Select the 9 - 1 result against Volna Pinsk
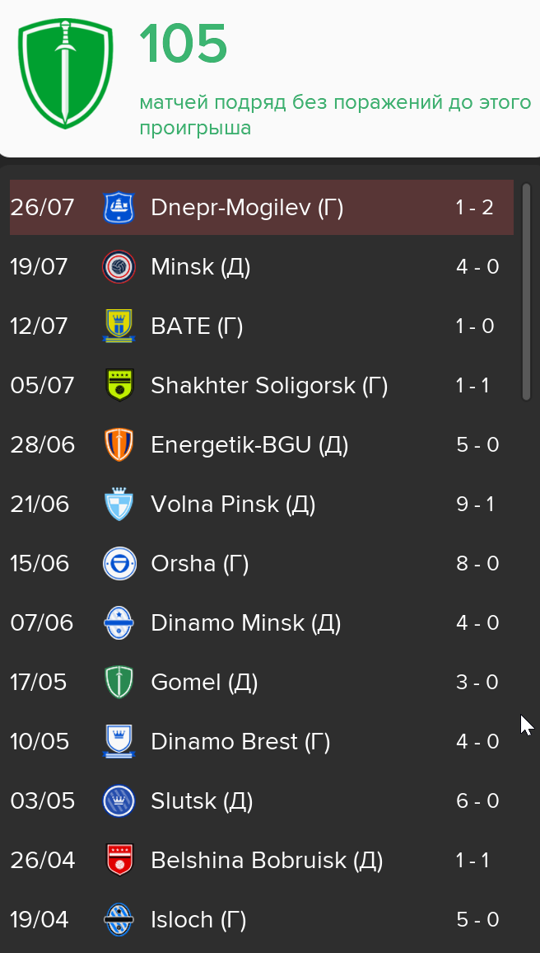Screen dimensions: 540x953 [x=474, y=505]
